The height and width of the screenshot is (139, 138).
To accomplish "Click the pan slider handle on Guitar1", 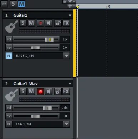I will click(x=36, y=48).
